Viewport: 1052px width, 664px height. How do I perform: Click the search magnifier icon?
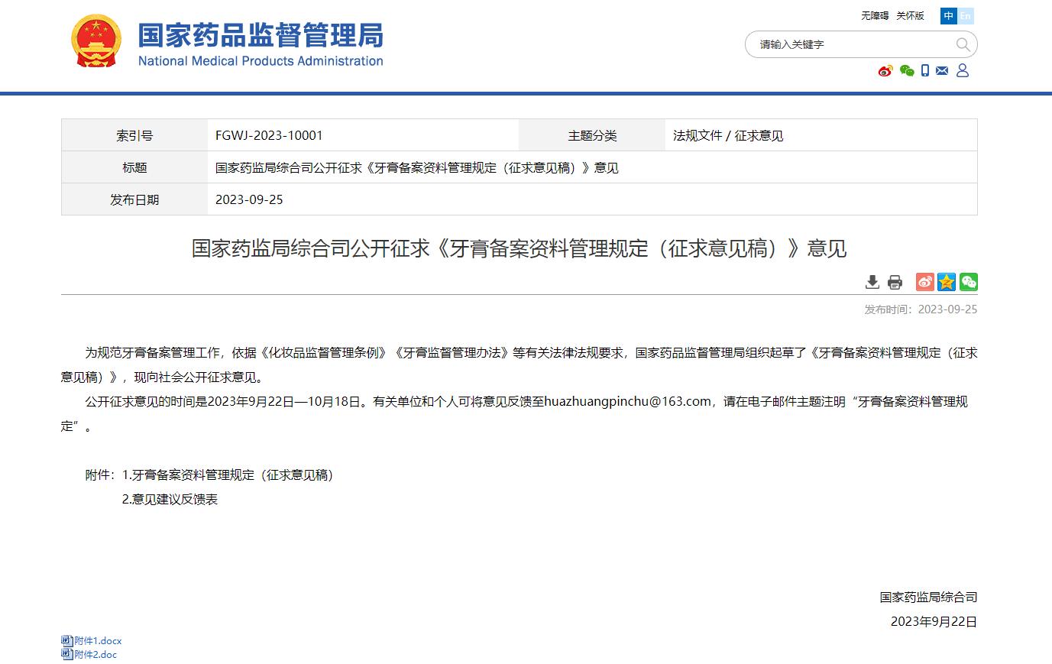pos(963,44)
